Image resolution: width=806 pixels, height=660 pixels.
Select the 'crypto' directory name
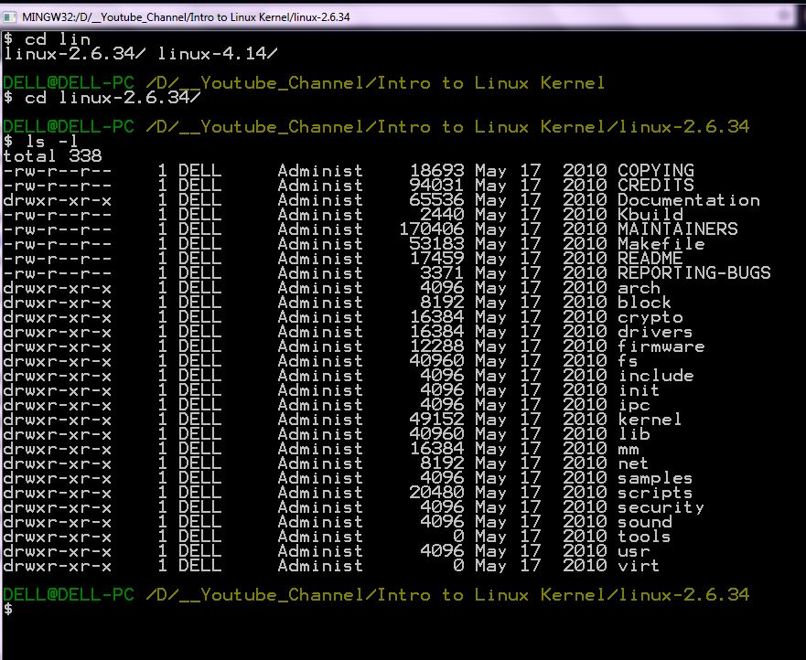click(x=650, y=317)
